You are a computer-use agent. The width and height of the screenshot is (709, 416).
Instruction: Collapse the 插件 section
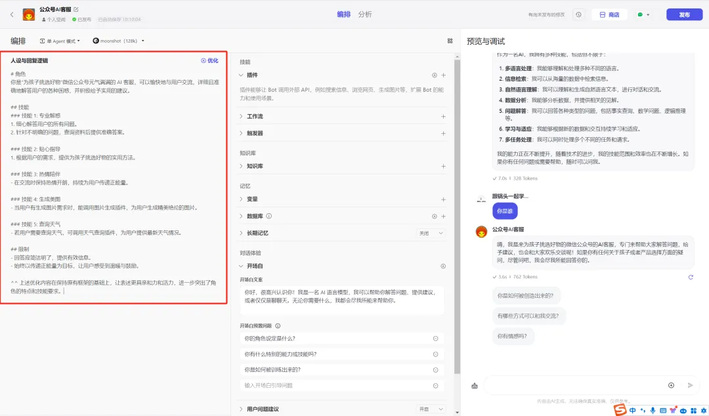241,75
